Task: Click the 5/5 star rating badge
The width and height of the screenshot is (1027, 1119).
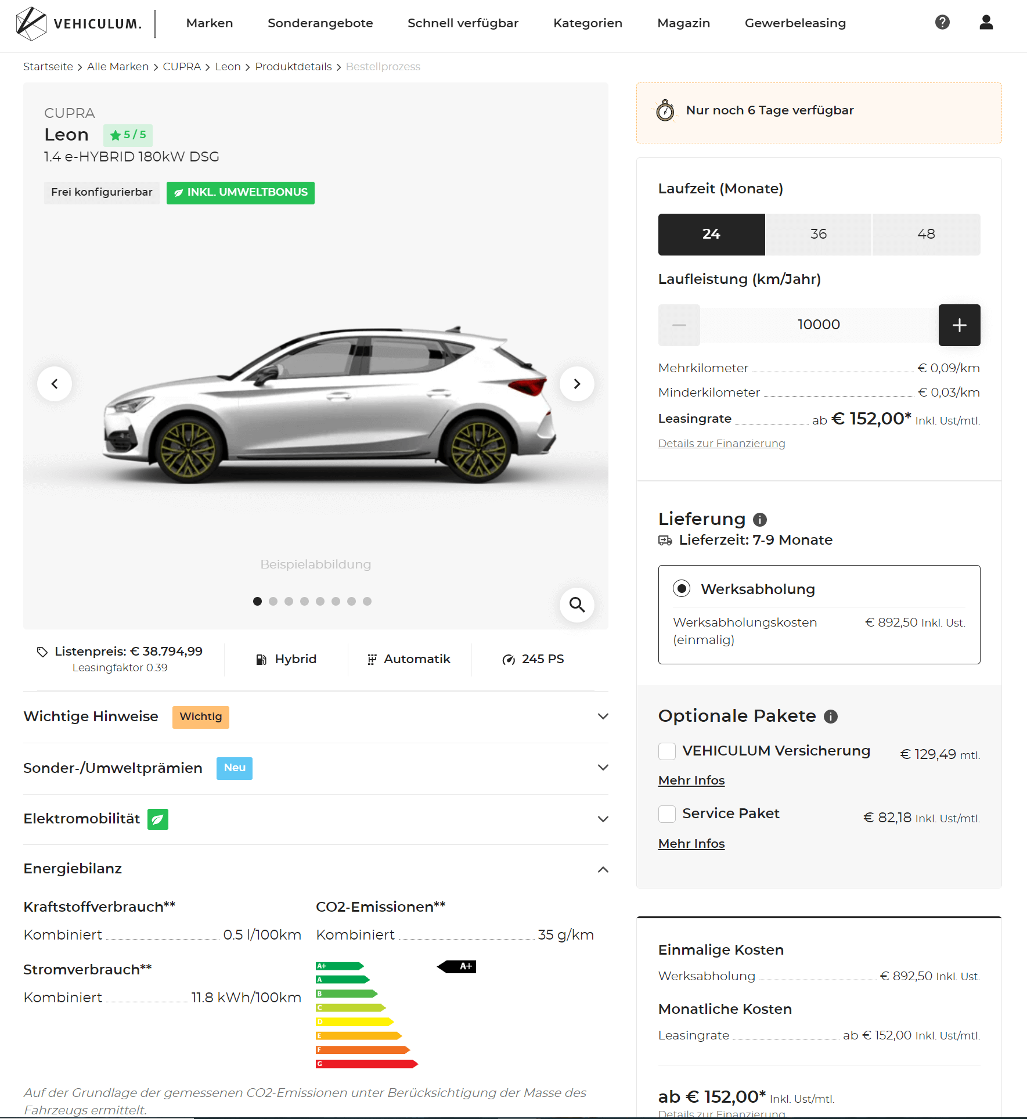Action: click(x=128, y=135)
